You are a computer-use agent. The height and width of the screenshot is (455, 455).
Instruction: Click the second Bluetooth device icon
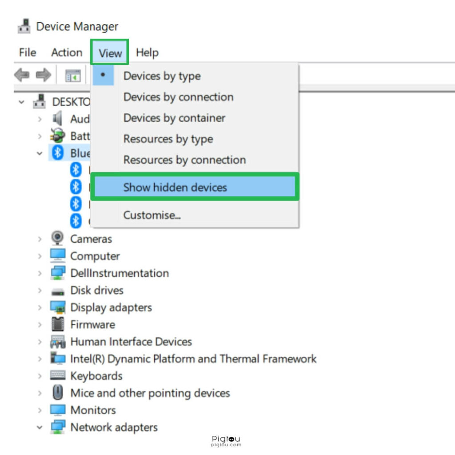pos(76,187)
